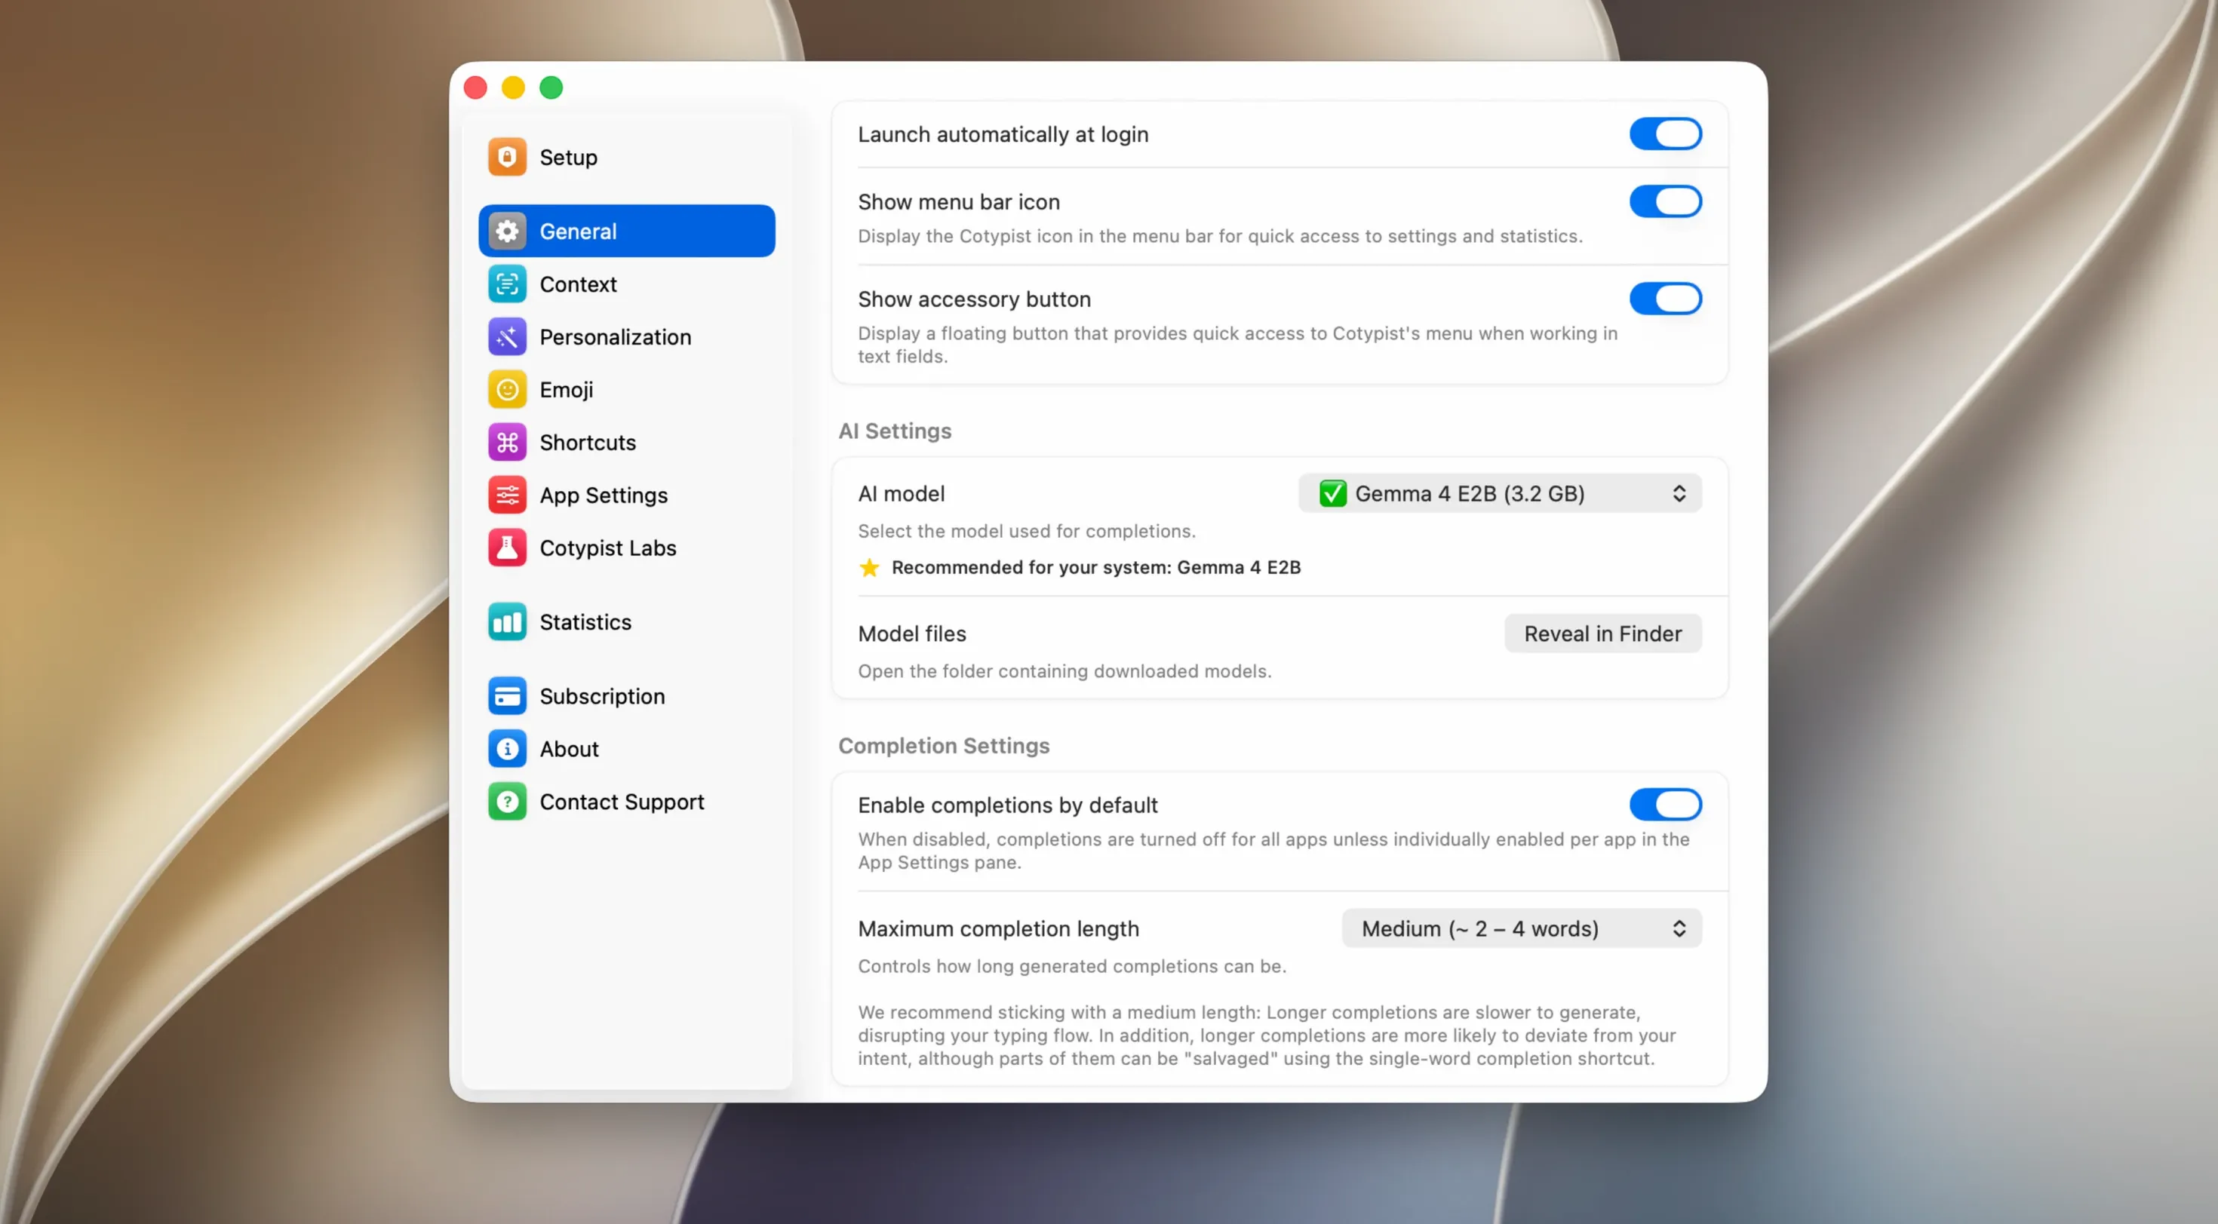Toggle Enable completions by default
This screenshot has height=1224, width=2218.
1664,805
